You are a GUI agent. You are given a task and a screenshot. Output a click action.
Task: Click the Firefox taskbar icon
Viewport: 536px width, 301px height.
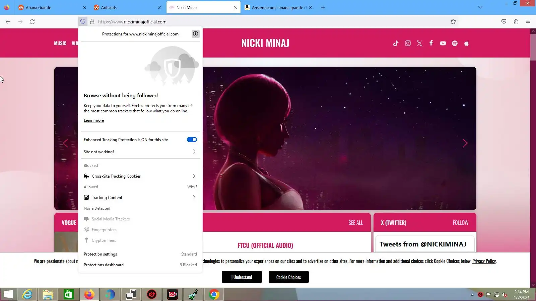click(89, 294)
